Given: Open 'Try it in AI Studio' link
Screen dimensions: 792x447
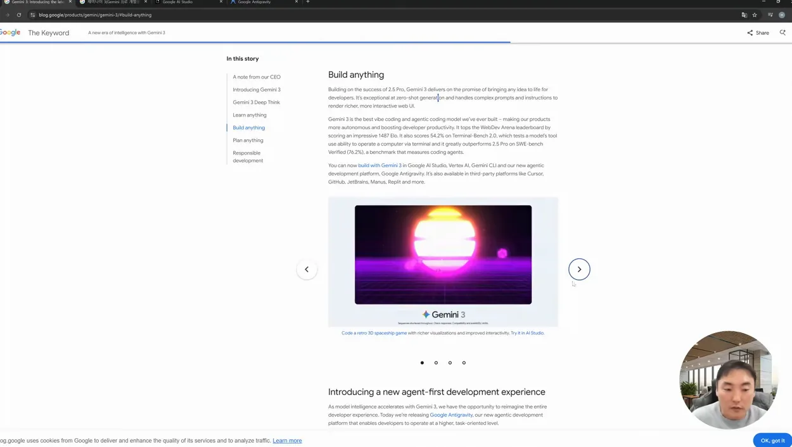Looking at the screenshot, I should tap(527, 333).
